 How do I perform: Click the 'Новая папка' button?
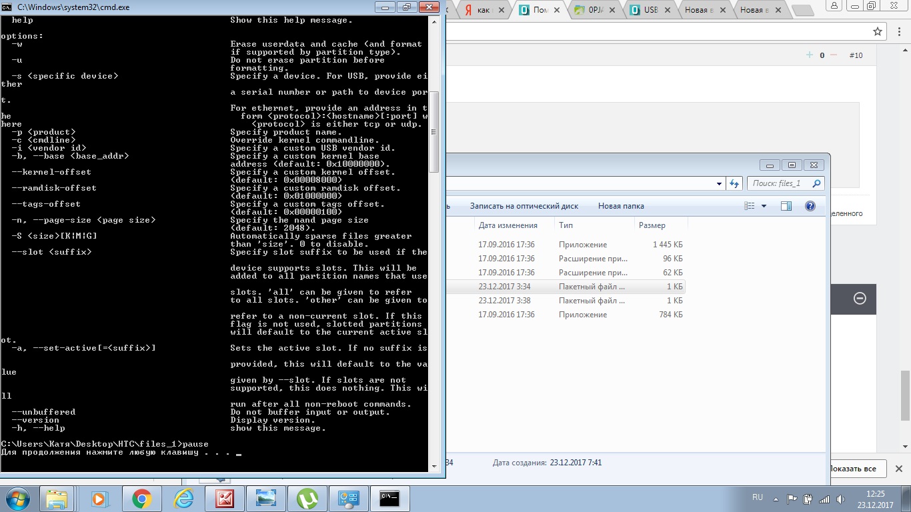tap(621, 206)
